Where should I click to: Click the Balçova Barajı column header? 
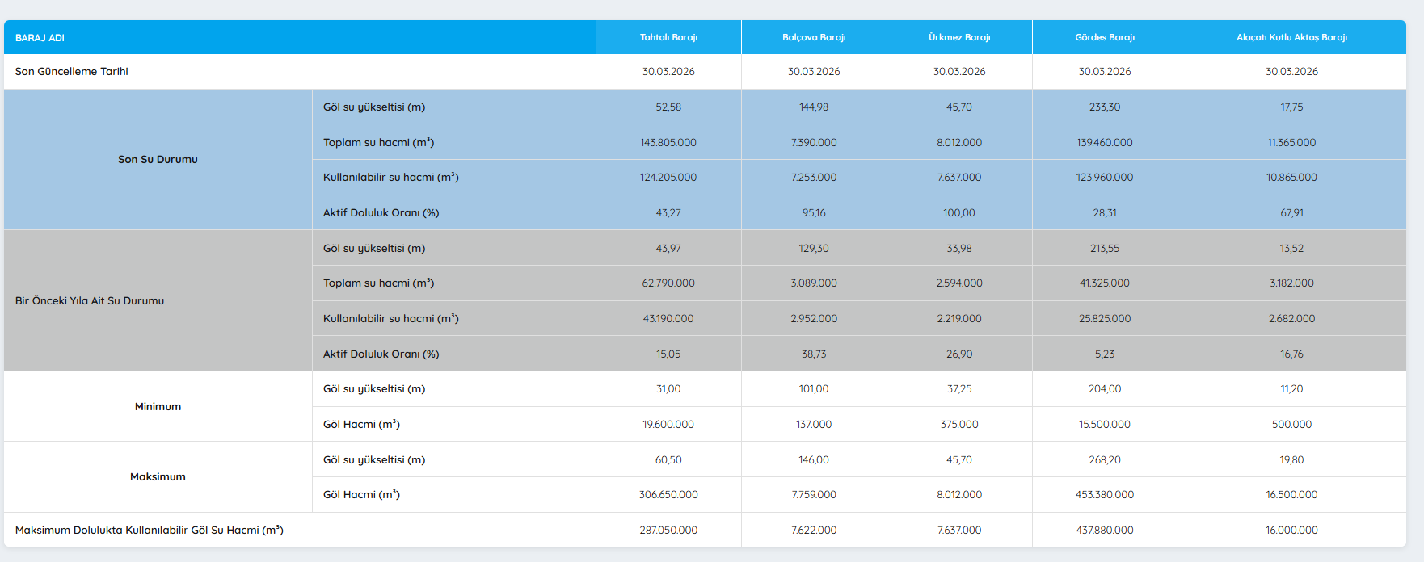(814, 37)
